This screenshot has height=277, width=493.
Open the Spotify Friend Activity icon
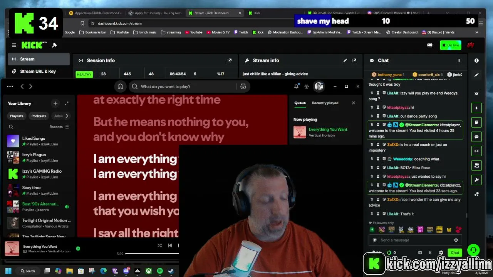tap(307, 87)
